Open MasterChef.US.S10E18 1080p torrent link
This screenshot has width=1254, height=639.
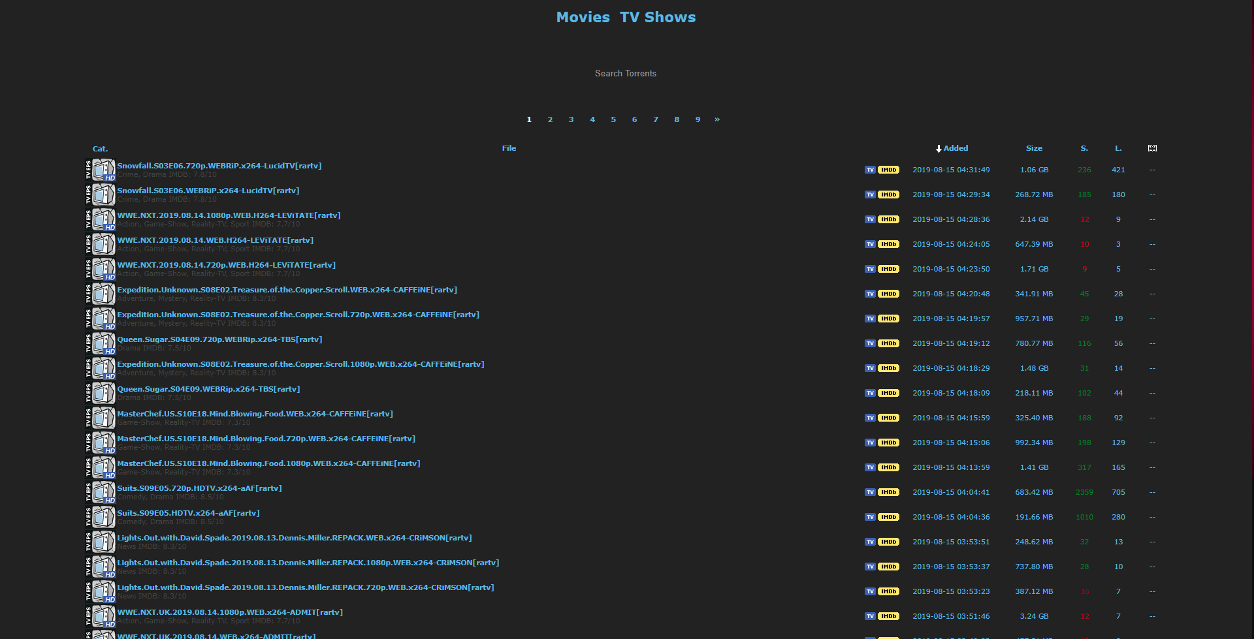[268, 463]
